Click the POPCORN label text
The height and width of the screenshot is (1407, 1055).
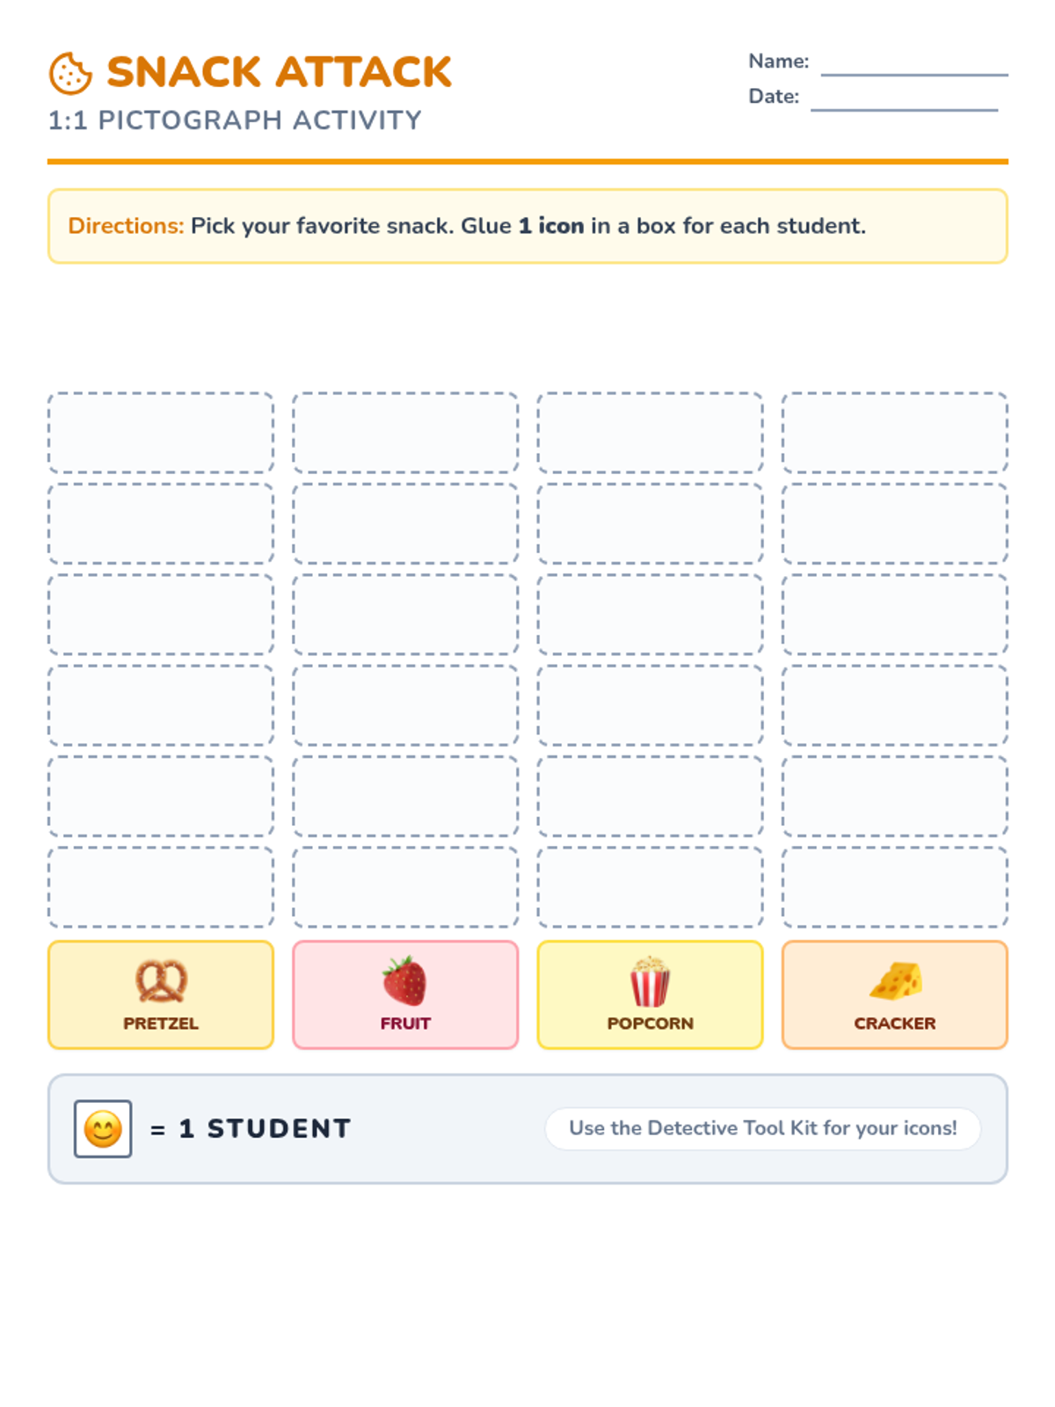[x=650, y=1024]
